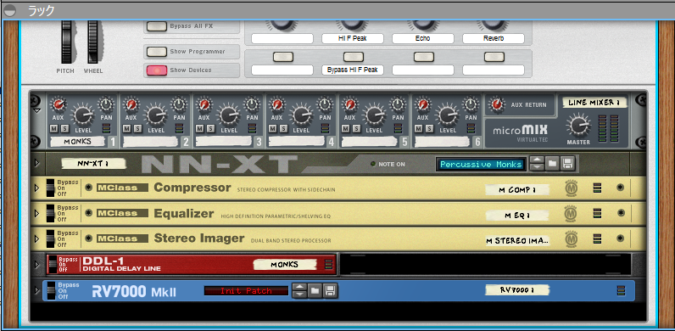Click the MClass logo on Stereo Imager
The height and width of the screenshot is (331, 675).
pyautogui.click(x=123, y=238)
